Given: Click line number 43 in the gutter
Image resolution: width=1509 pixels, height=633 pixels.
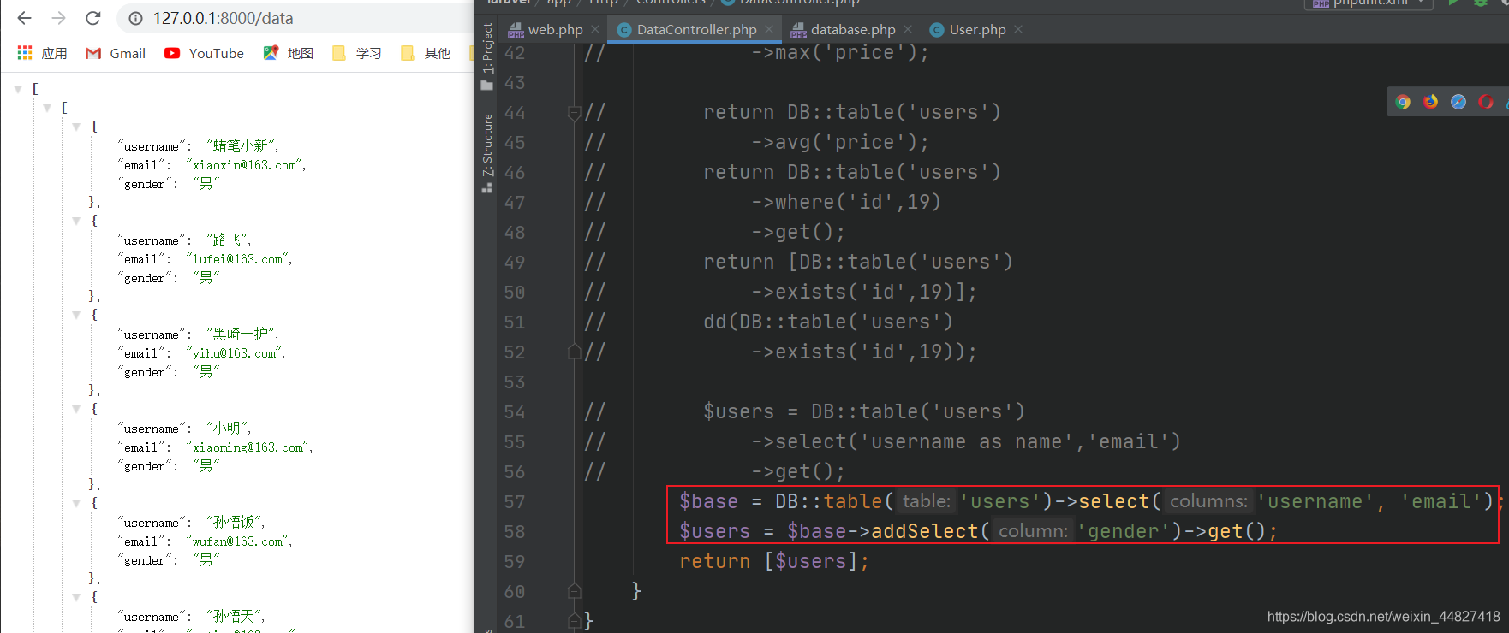Looking at the screenshot, I should (x=515, y=83).
